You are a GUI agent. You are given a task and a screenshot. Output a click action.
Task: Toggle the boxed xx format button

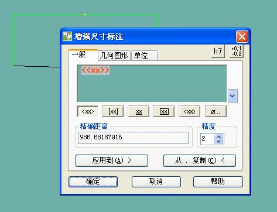click(x=164, y=111)
